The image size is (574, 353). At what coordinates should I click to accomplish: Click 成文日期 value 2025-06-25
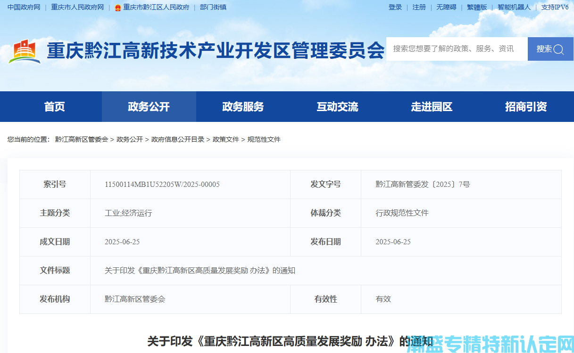pyautogui.click(x=122, y=242)
